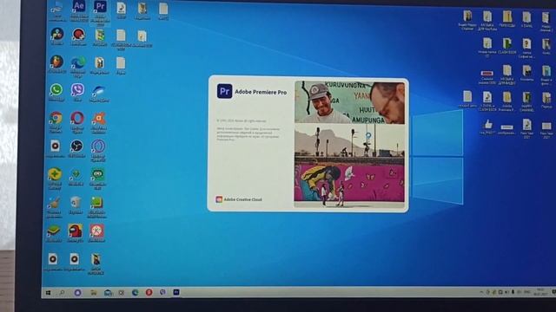Click the Adobe Creative Cloud logo on splash

[x=219, y=199]
